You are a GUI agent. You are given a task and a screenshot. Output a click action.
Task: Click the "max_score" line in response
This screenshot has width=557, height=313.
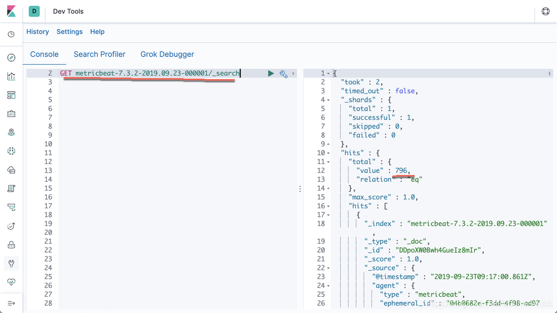pyautogui.click(x=383, y=197)
